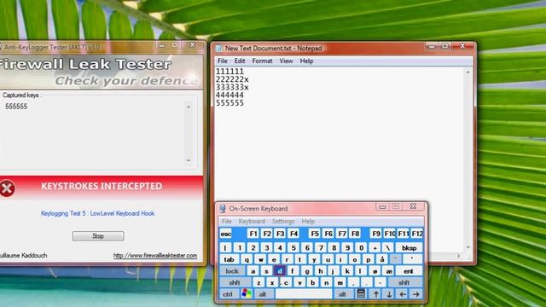Screen dimensions: 546x307
Task: Hit the right arrow key on On-Screen Keyboard
Action: [x=416, y=294]
